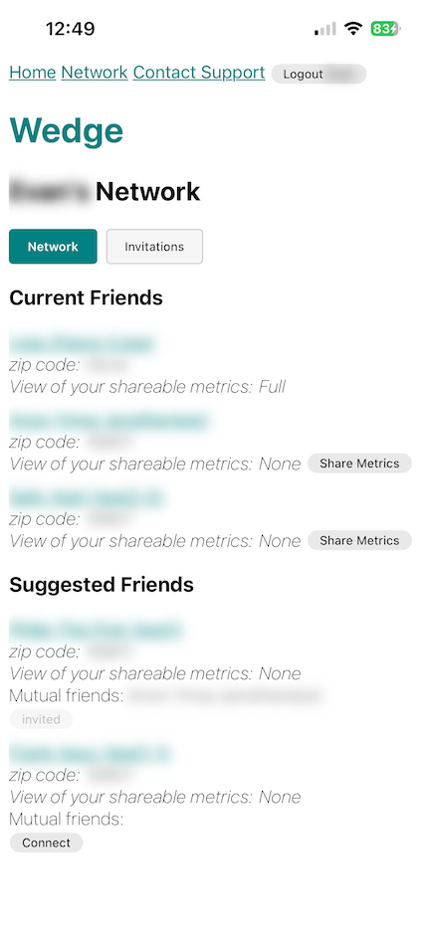Open the first current friend's blurred name link
Viewport: 430px width, 930px height.
[82, 343]
